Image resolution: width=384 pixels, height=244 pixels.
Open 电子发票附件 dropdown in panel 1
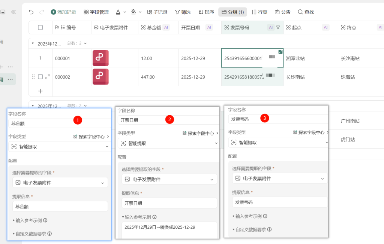click(60, 182)
